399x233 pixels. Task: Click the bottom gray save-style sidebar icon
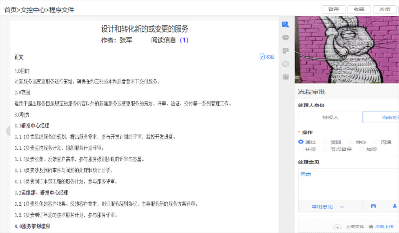286,77
